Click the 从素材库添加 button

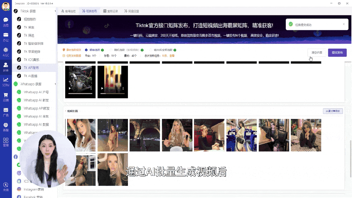point(333,111)
